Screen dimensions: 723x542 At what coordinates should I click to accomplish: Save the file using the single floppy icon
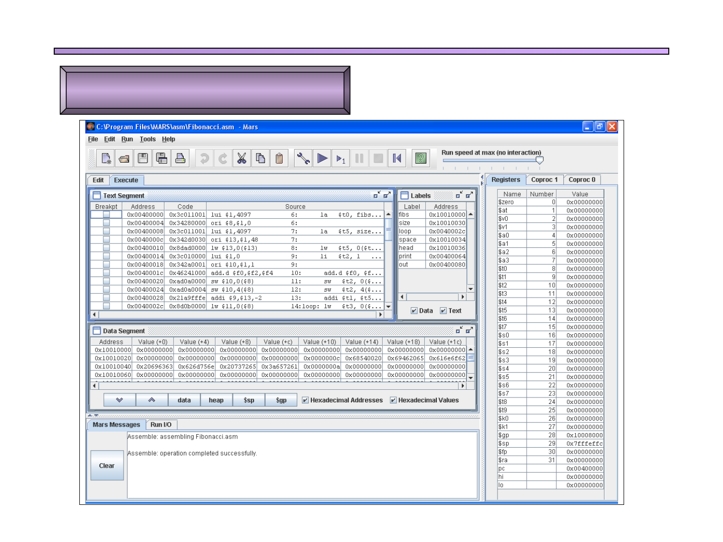[143, 159]
